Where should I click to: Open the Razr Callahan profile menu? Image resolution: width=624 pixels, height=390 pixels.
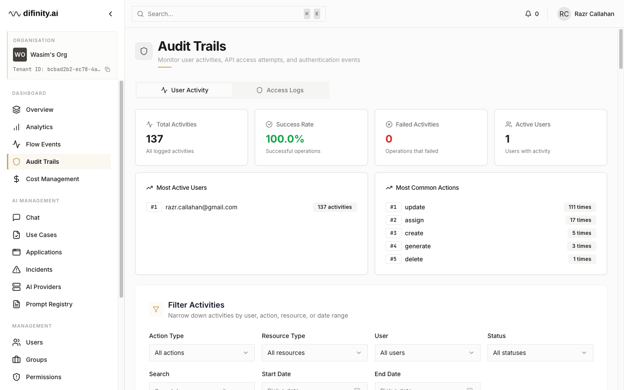[x=586, y=14]
